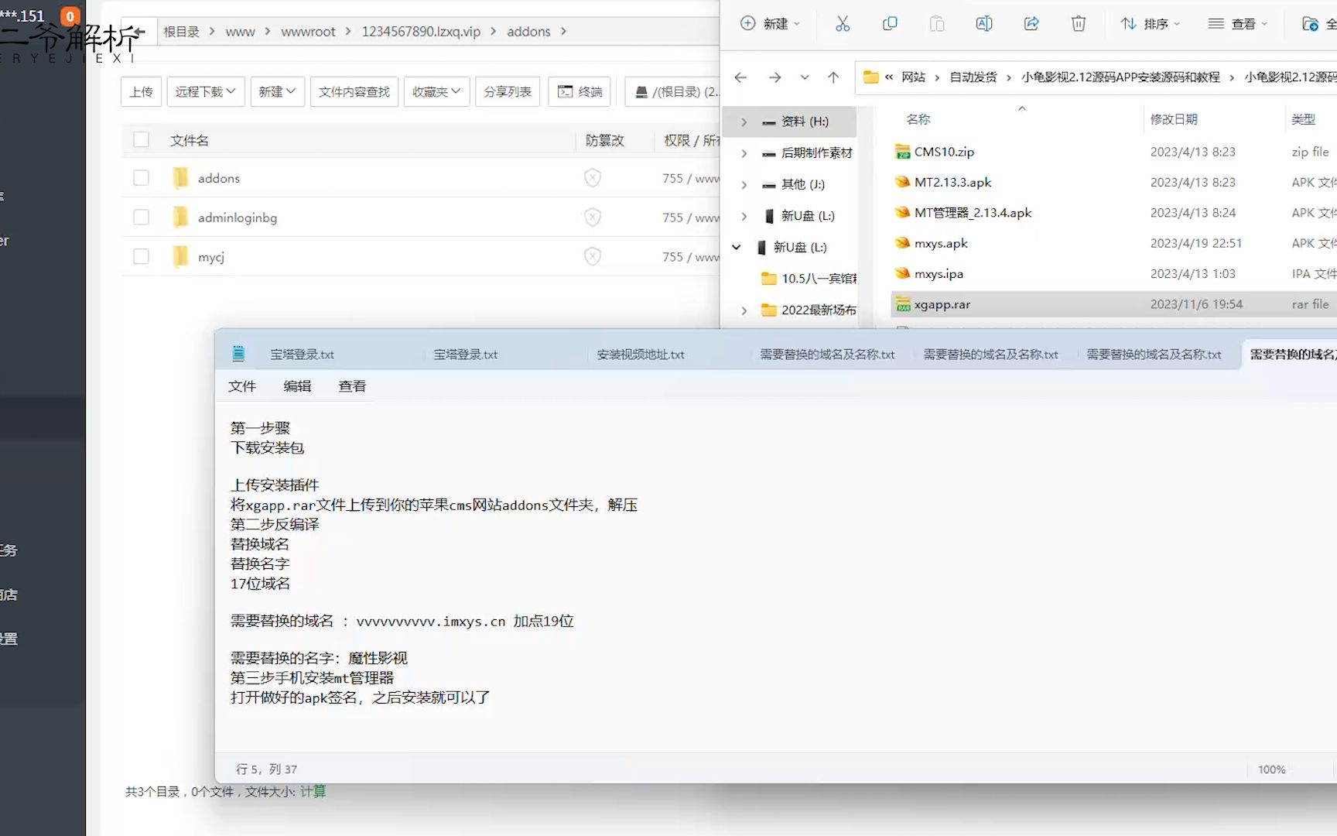Switch to first 宝塔登录.txt tab

pyautogui.click(x=302, y=355)
